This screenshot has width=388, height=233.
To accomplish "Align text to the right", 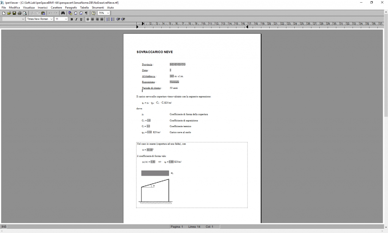I will click(x=97, y=19).
